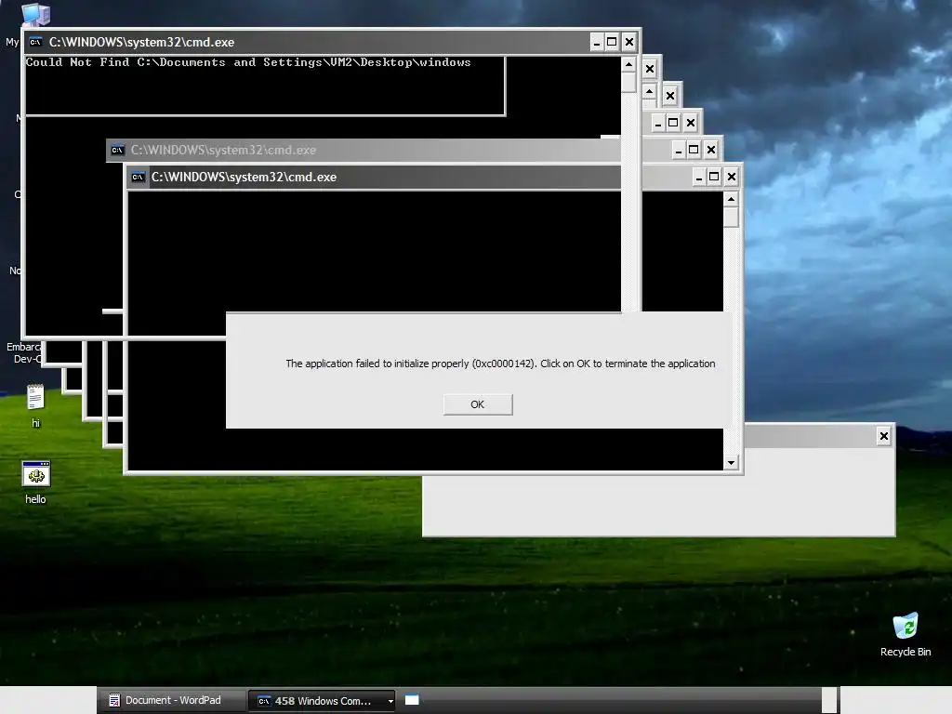Click scroll-down arrow of the front cmd window

tap(731, 463)
